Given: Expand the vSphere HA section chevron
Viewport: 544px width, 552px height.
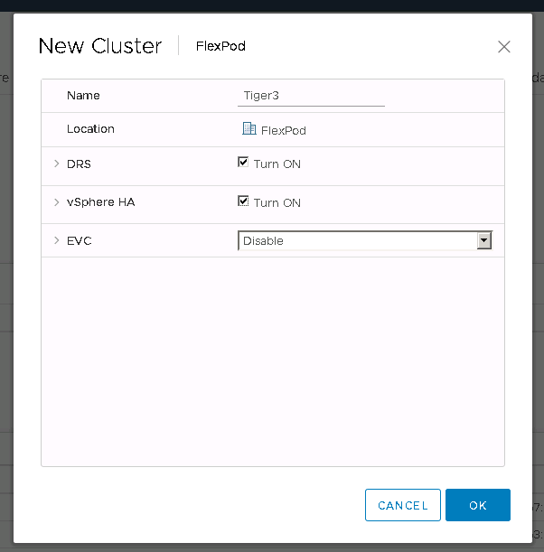Looking at the screenshot, I should (x=56, y=202).
